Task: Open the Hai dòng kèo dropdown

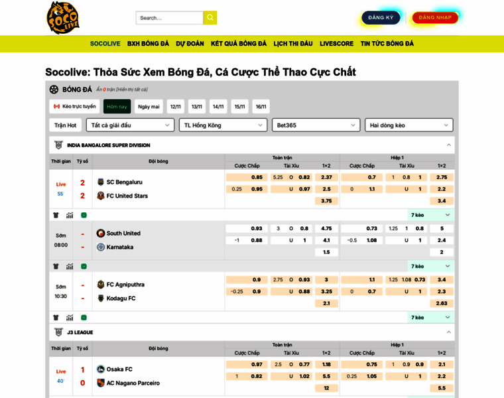Action: coord(409,125)
